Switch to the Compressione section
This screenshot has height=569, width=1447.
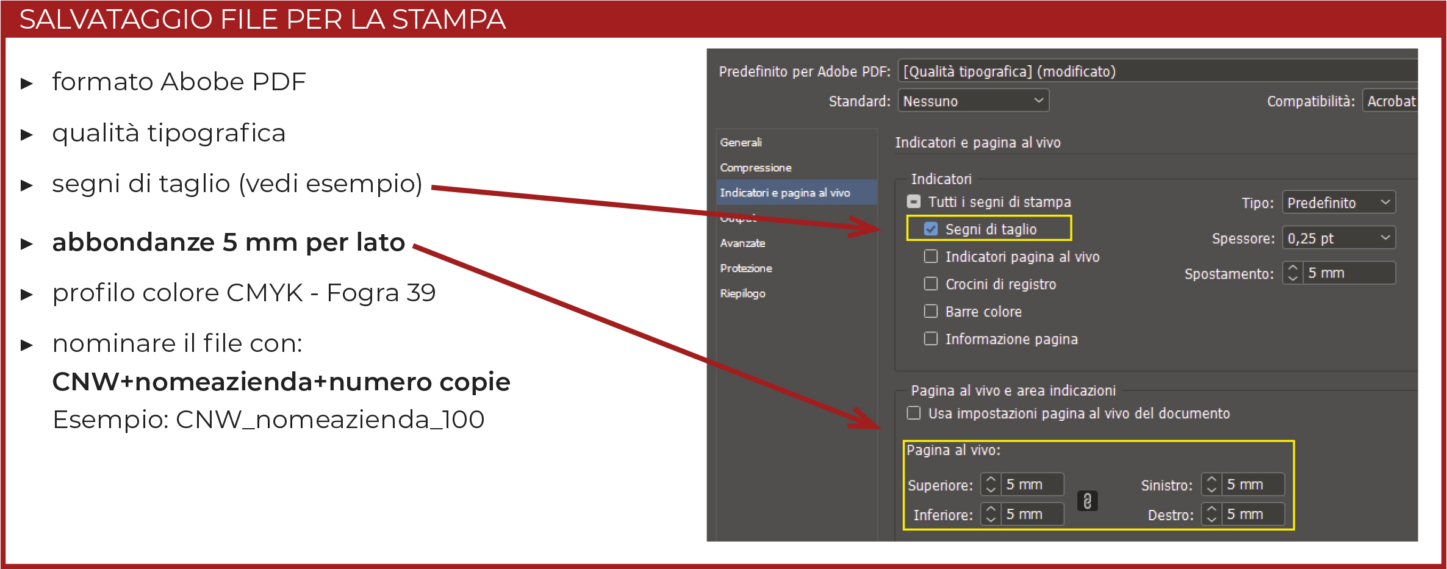(x=756, y=168)
